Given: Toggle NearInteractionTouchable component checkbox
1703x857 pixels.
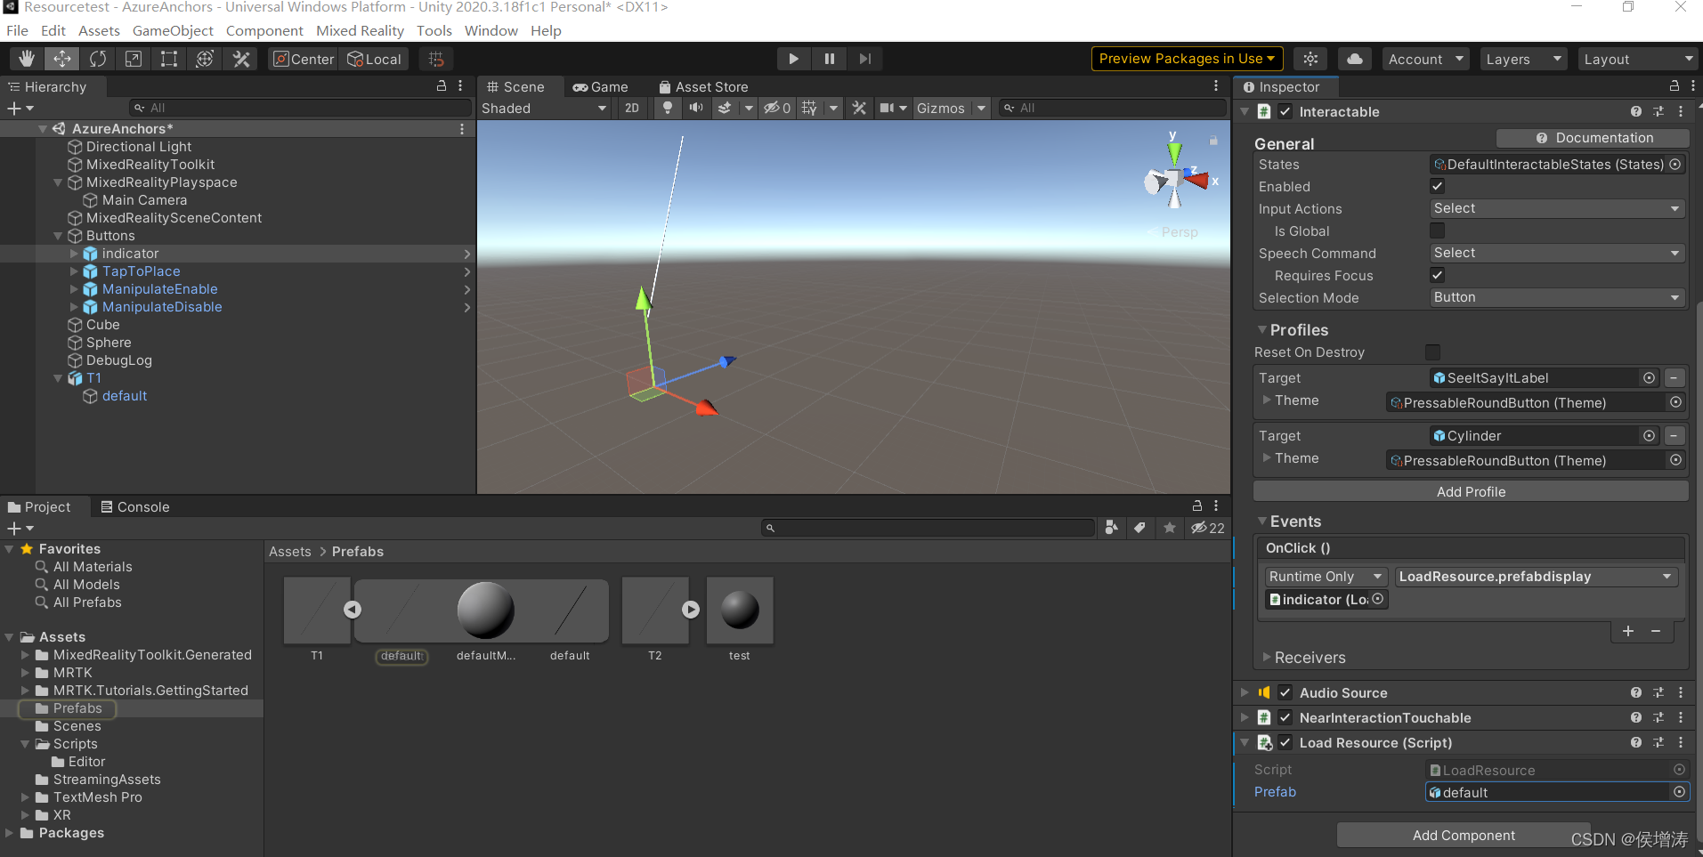Looking at the screenshot, I should click(1285, 717).
